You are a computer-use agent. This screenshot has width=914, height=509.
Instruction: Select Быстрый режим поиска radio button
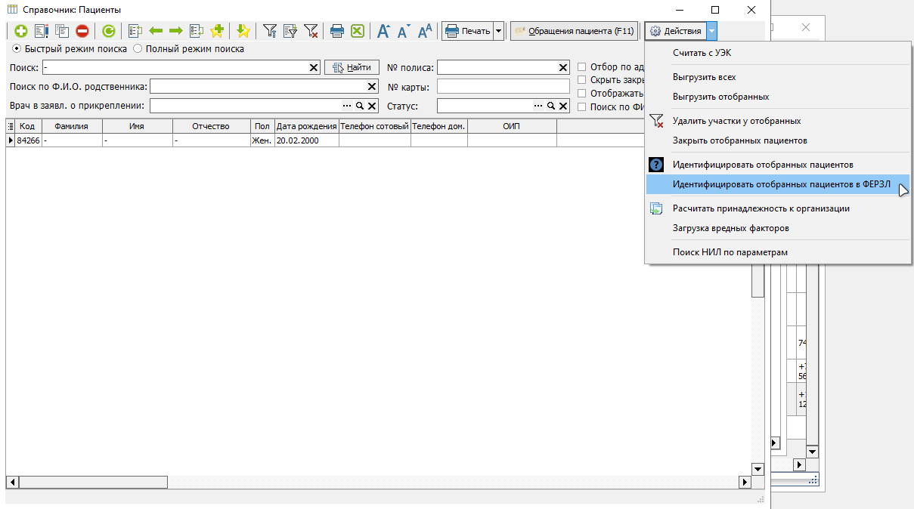coord(17,49)
